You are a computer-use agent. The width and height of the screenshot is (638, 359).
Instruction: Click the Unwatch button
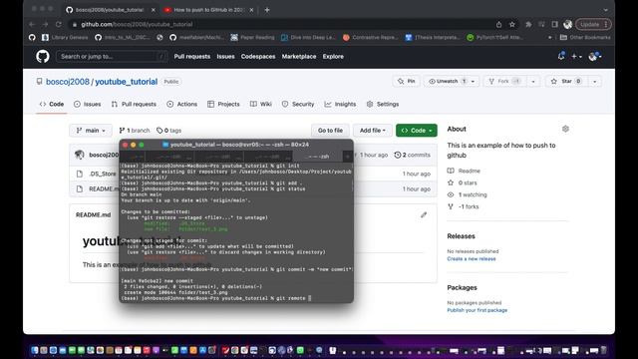[446, 82]
